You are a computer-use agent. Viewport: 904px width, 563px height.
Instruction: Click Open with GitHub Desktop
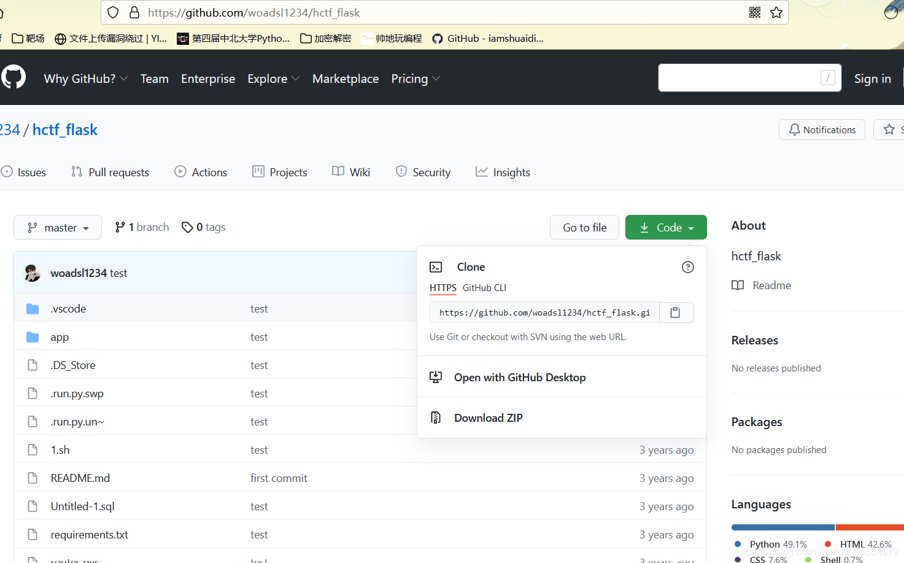coord(520,377)
